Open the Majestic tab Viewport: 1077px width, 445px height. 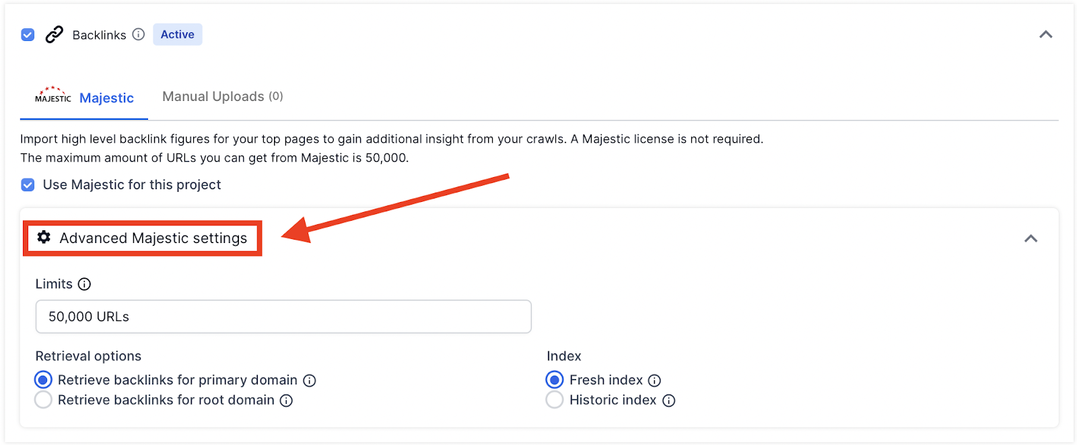point(106,98)
